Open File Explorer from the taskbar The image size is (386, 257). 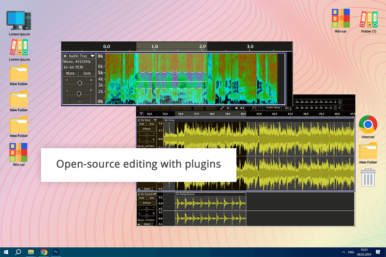pyautogui.click(x=31, y=252)
